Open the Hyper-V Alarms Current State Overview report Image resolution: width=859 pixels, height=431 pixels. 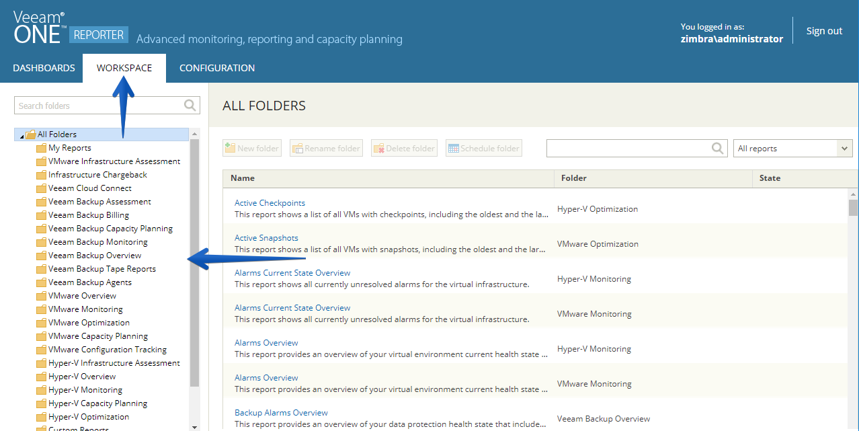(292, 273)
